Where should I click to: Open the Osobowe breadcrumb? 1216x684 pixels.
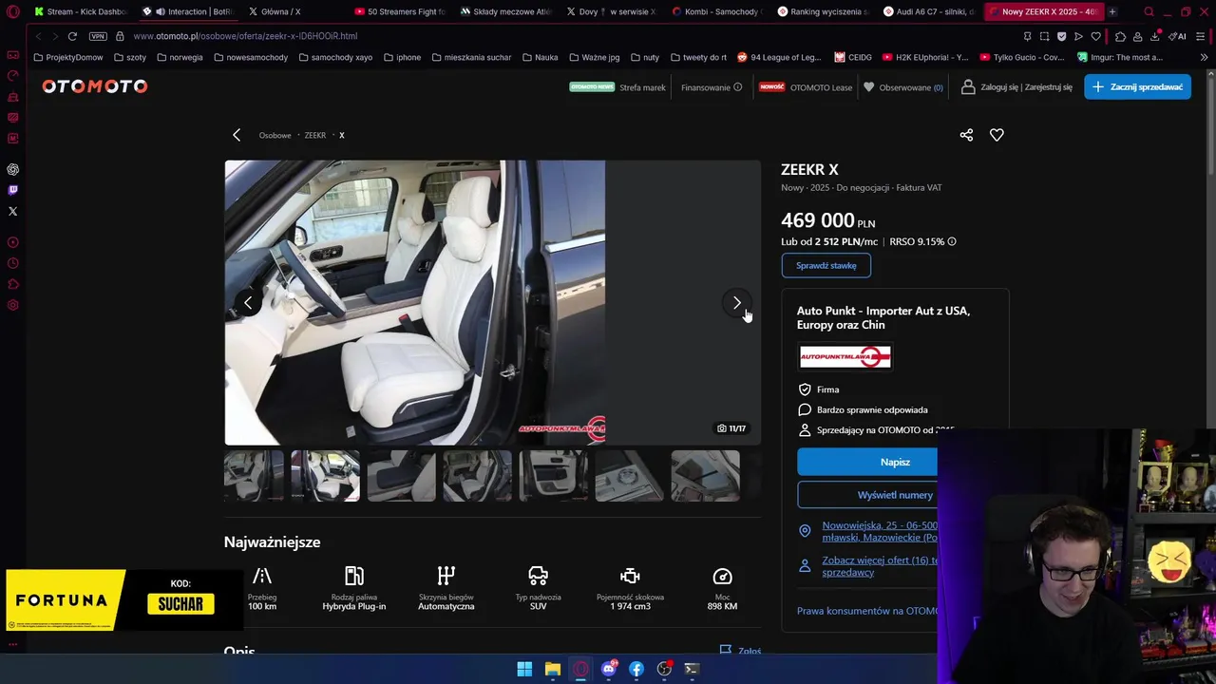coord(275,135)
